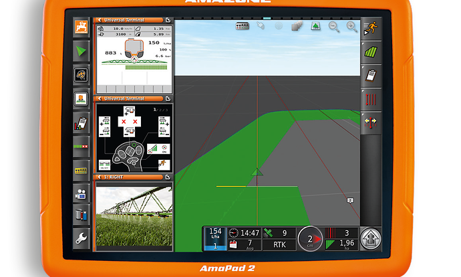Expand the top Universal Terminal panel arrow

(100, 20)
